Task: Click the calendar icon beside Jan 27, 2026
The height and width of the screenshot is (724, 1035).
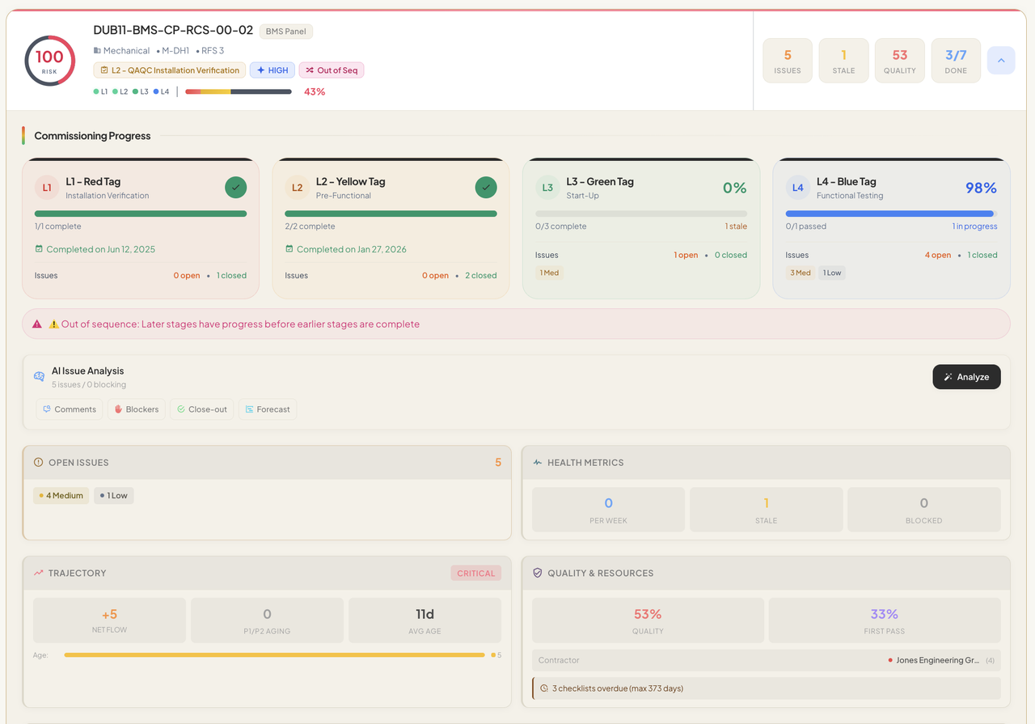Action: 289,249
